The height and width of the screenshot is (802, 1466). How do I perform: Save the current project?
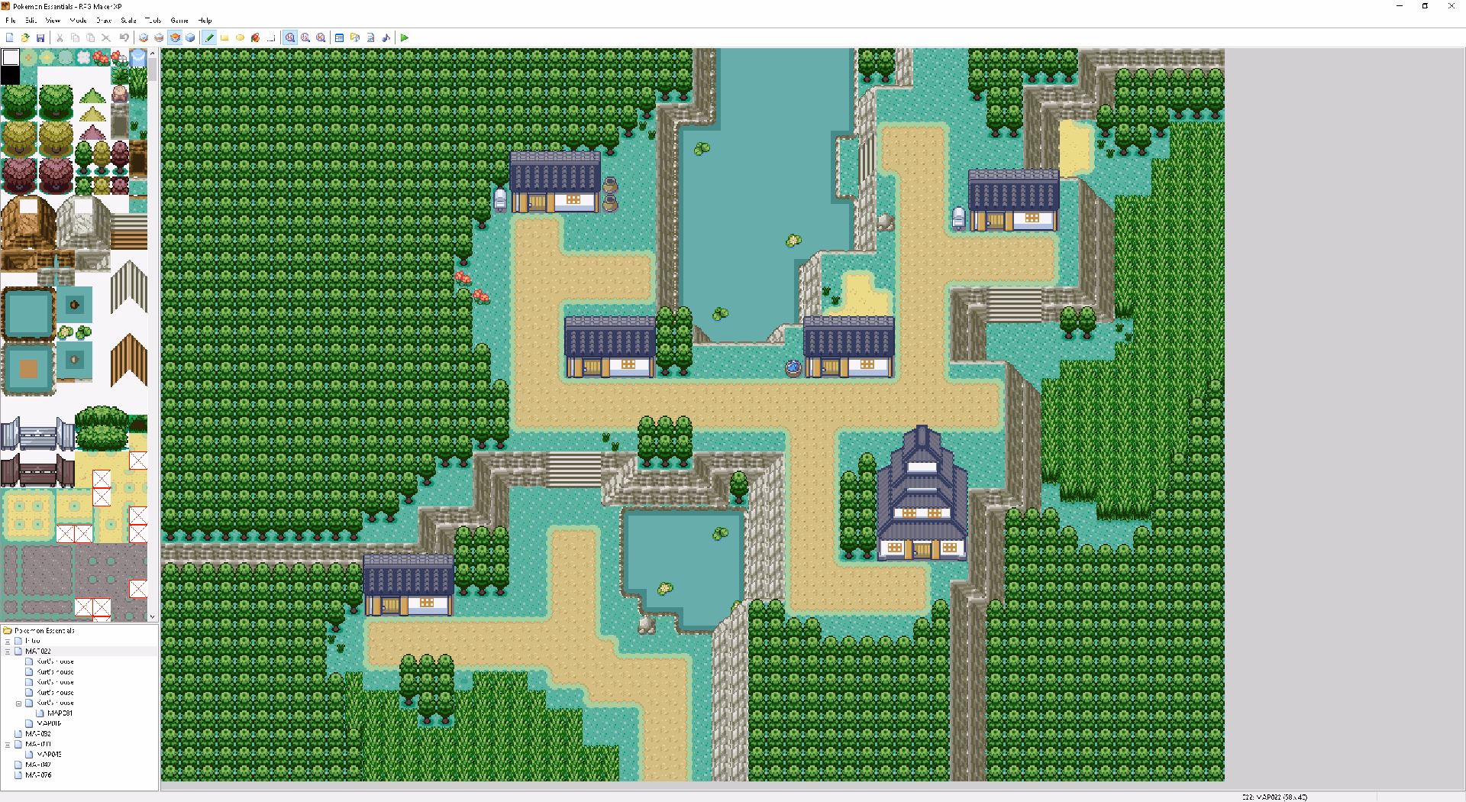pos(40,37)
